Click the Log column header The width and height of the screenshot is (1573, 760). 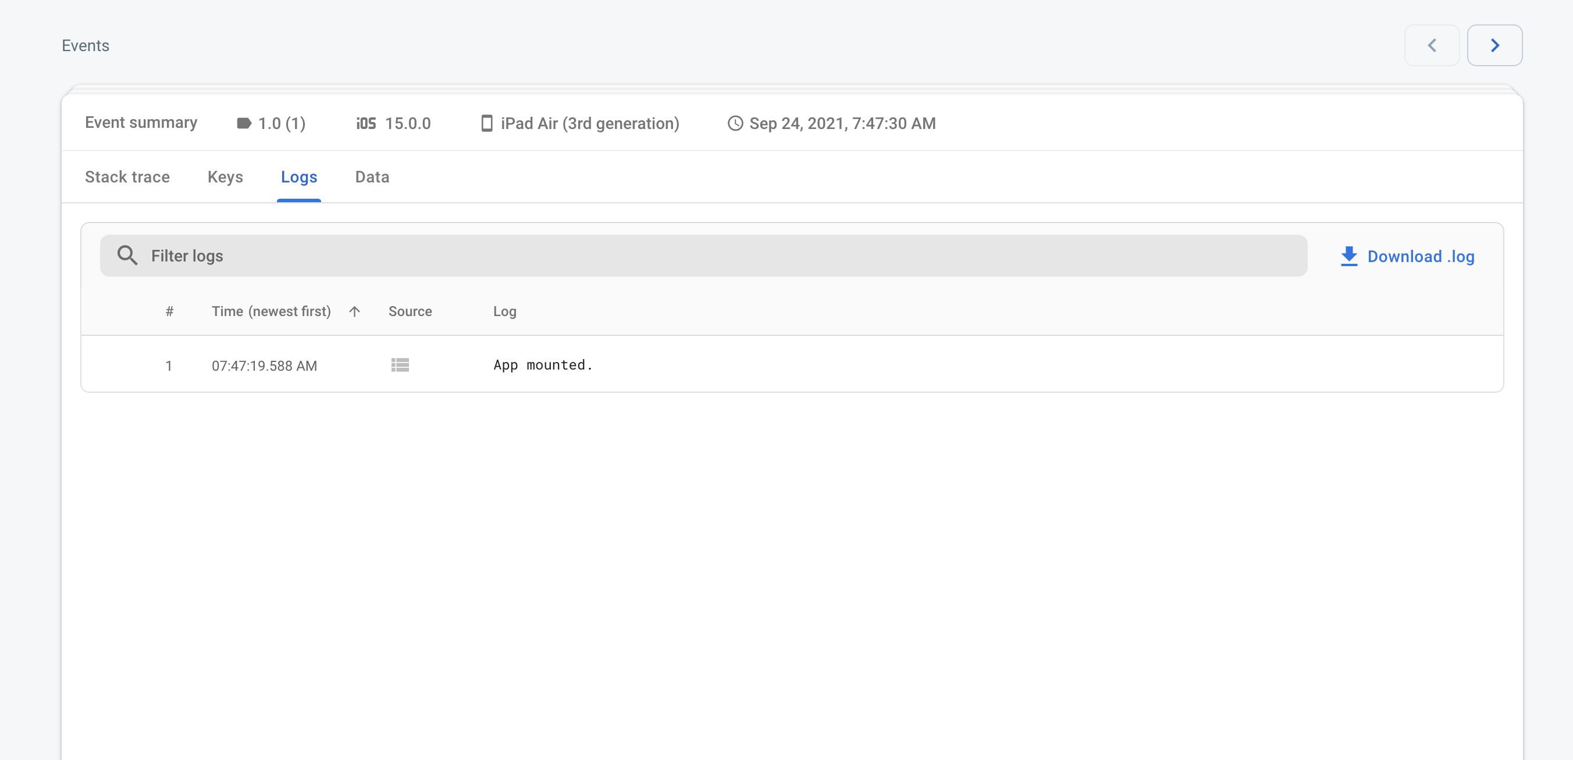pyautogui.click(x=504, y=311)
